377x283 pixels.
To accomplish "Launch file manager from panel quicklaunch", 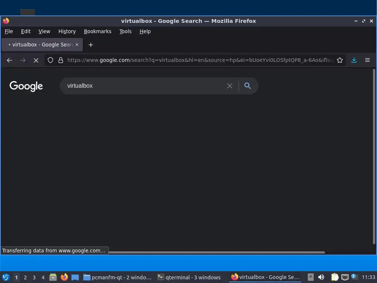I will coord(53,277).
